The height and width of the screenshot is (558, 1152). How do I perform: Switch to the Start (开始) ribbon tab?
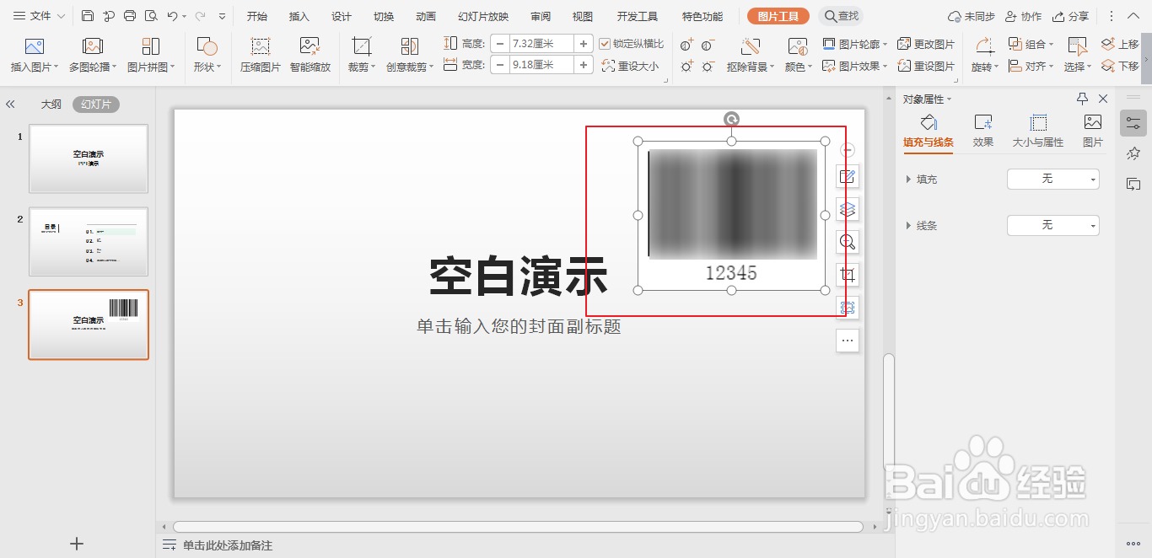pos(257,17)
